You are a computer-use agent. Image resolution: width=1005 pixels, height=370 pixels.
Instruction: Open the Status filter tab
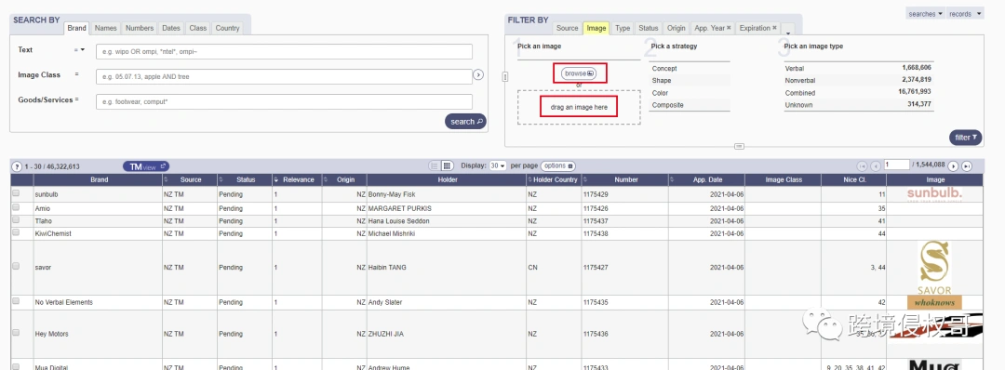(x=648, y=28)
